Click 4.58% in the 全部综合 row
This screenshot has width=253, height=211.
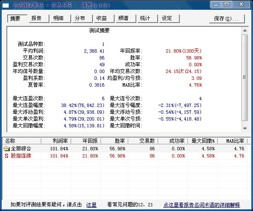tap(208, 149)
